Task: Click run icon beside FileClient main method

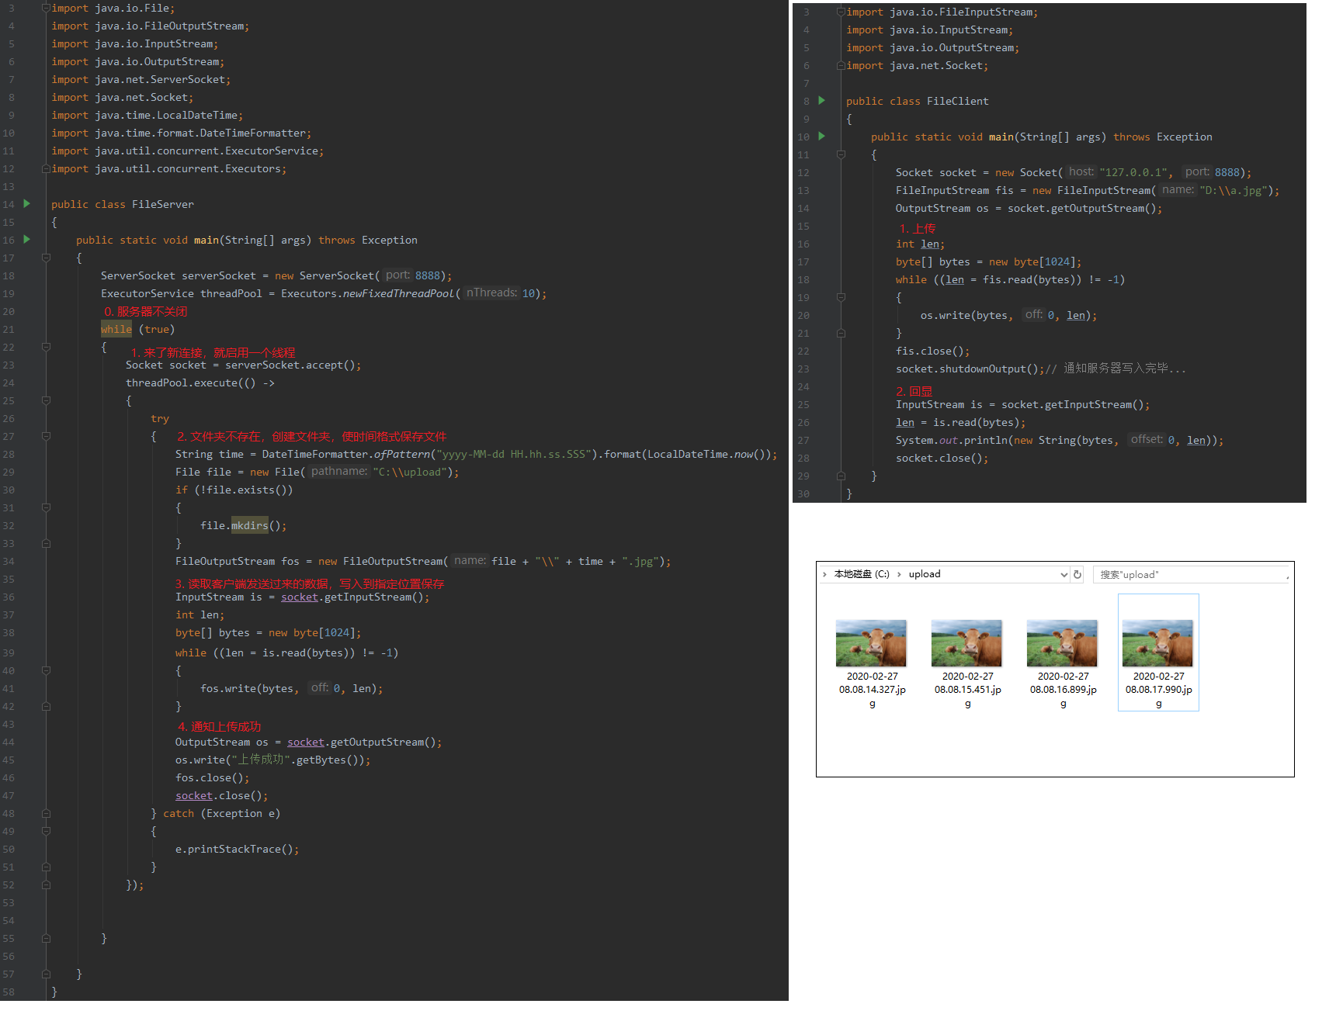Action: 822,137
